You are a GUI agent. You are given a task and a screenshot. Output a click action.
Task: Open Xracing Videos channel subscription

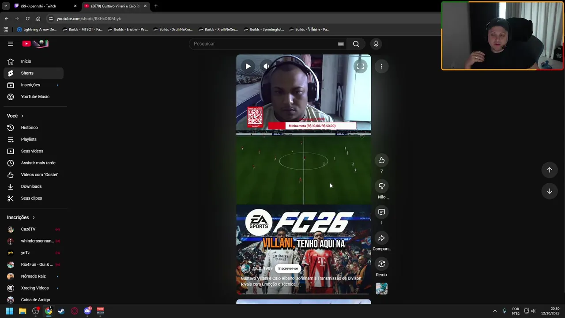coord(34,288)
